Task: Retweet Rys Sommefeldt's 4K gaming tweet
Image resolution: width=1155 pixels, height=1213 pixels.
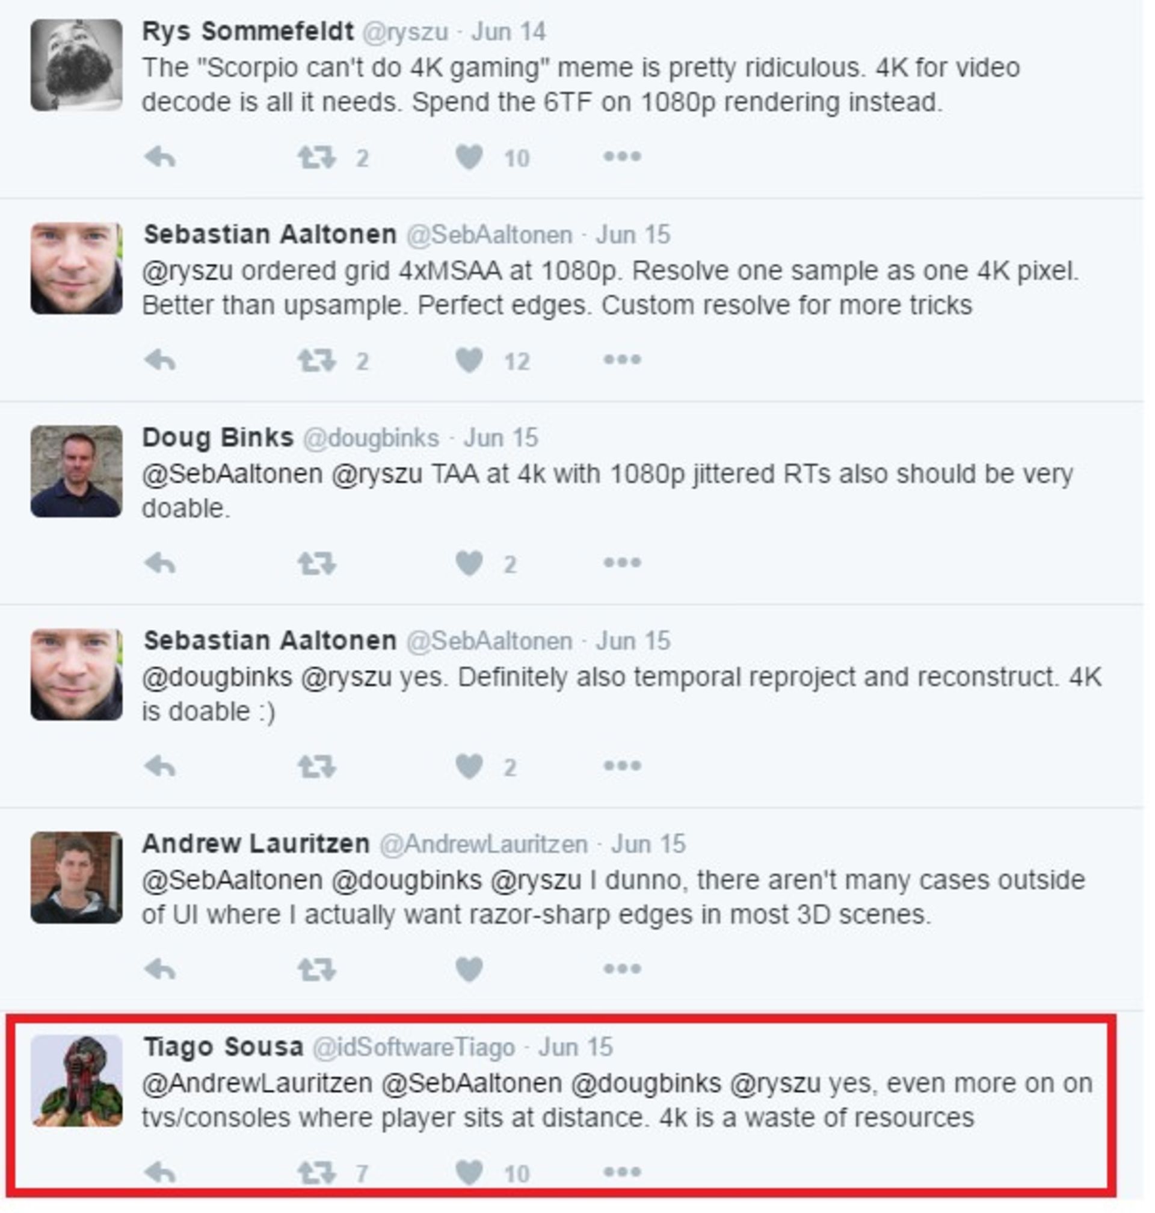Action: [316, 158]
